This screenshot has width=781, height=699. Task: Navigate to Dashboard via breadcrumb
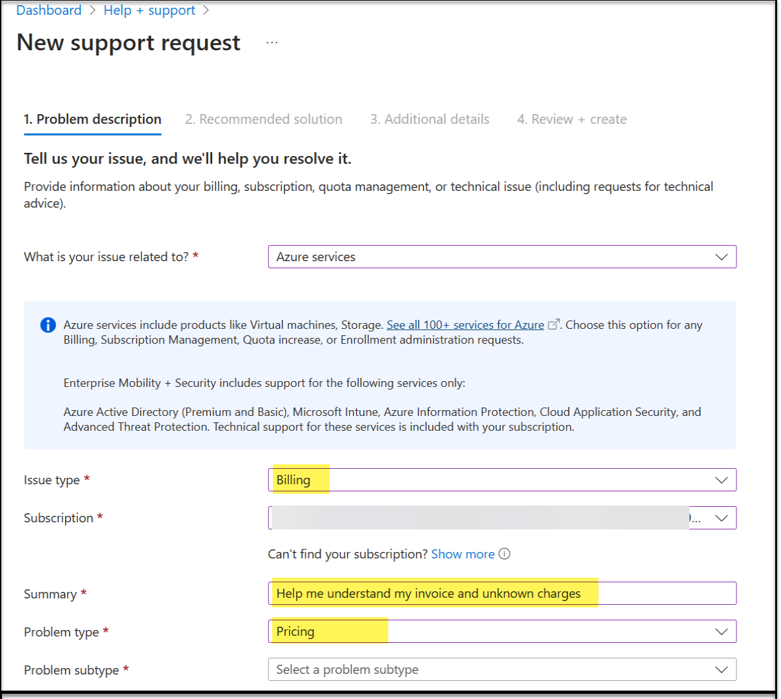click(48, 10)
